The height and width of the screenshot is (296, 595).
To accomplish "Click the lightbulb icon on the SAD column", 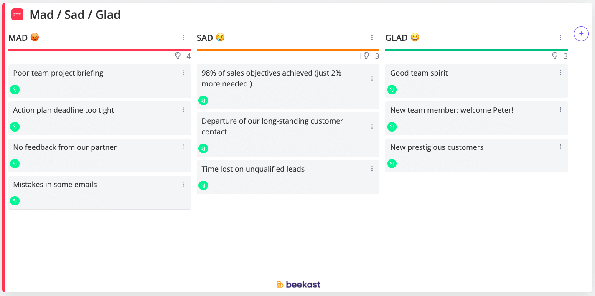I will point(366,56).
